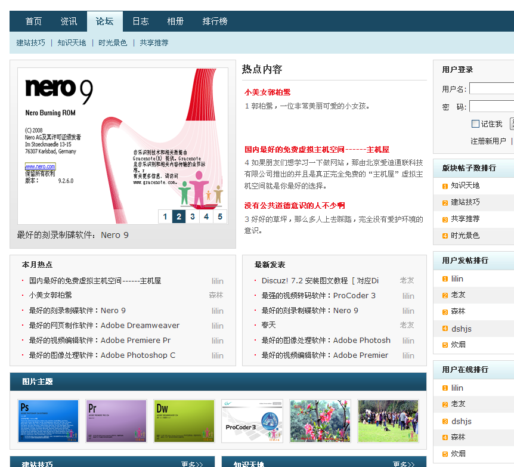Open the ProCoder 3 image thumbnail

252,421
